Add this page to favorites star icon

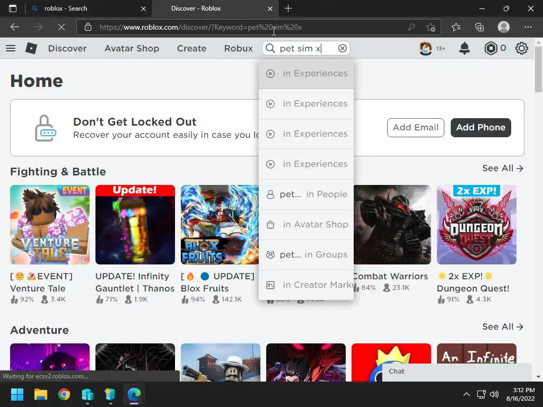click(x=431, y=27)
